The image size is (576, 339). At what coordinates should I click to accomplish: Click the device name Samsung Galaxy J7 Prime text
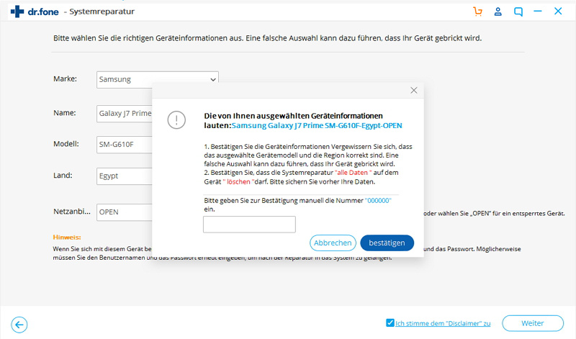click(317, 126)
